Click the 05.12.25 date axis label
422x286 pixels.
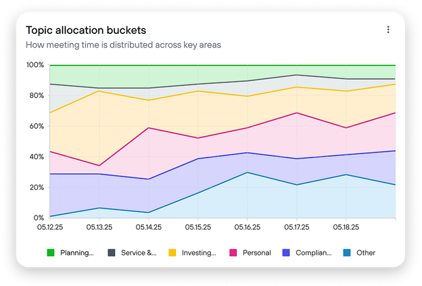tap(50, 227)
